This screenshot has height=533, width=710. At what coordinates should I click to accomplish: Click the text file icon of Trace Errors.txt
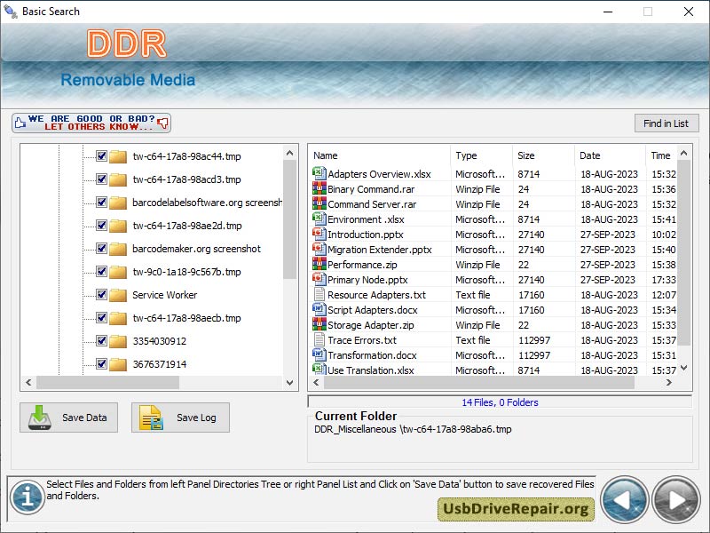[x=319, y=339]
